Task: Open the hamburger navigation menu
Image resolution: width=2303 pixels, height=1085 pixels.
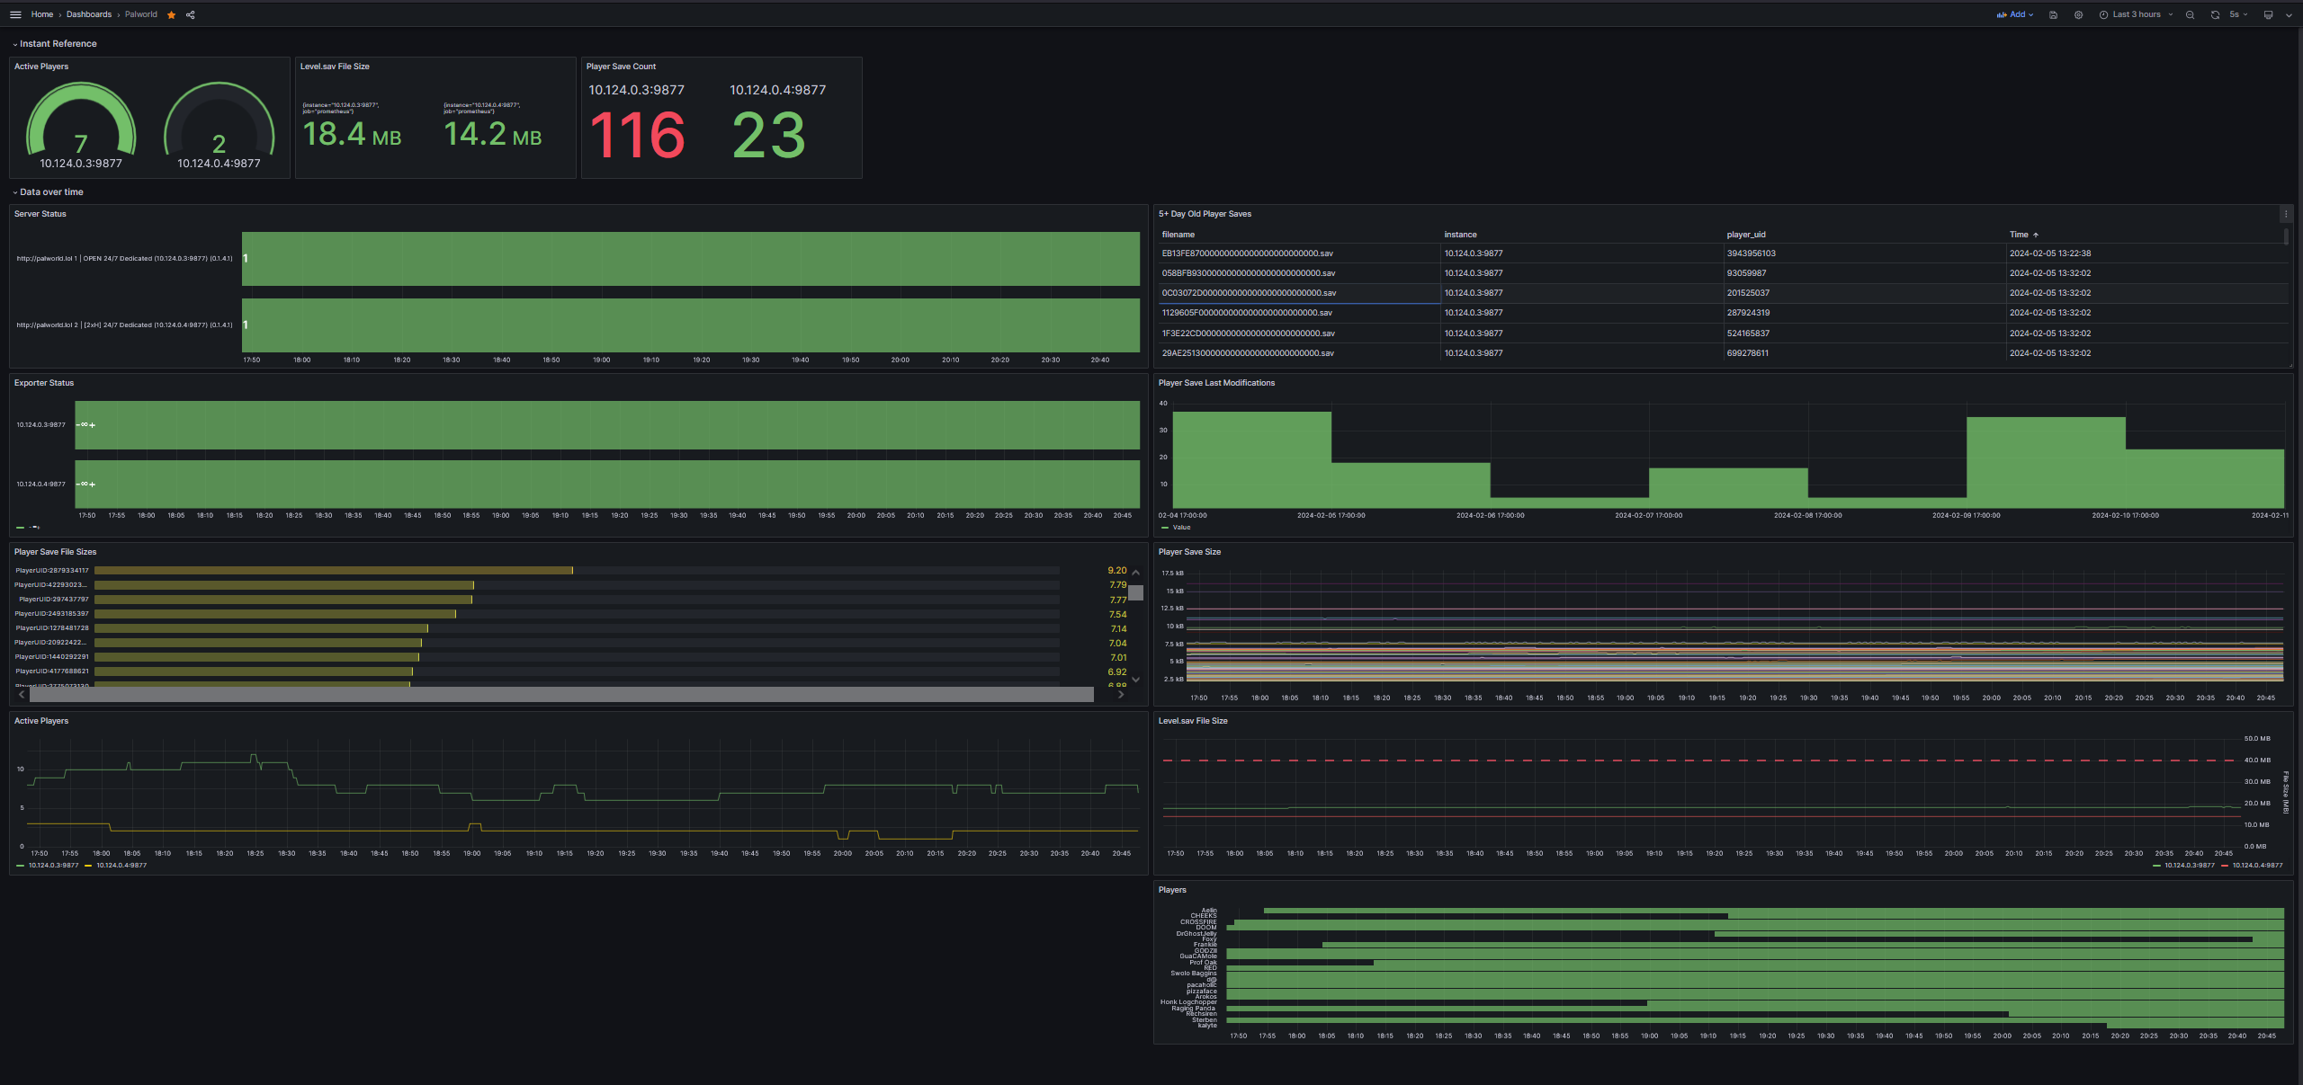Action: [15, 14]
